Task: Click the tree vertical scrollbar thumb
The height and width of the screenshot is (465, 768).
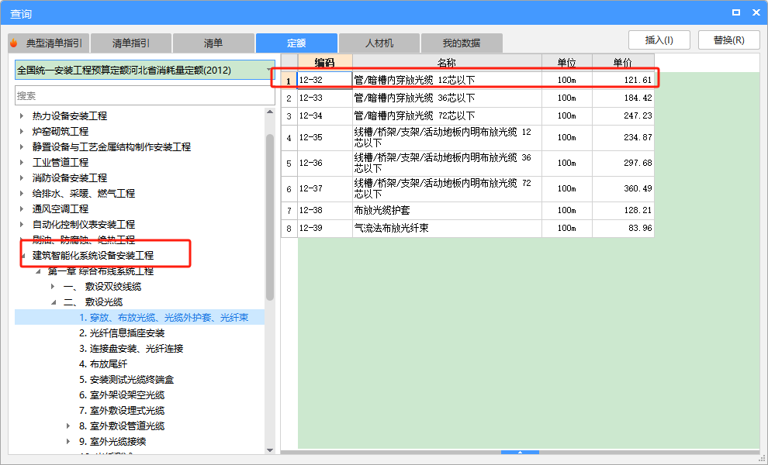Action: (x=270, y=217)
